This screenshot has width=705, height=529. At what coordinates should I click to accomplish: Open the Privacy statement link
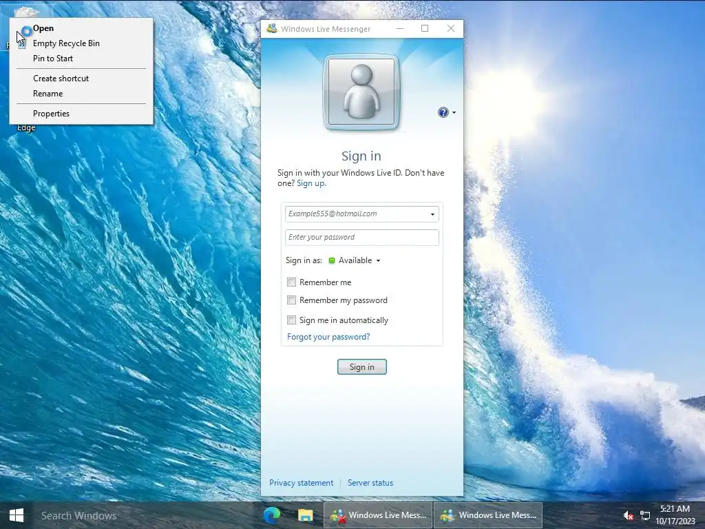click(x=302, y=483)
